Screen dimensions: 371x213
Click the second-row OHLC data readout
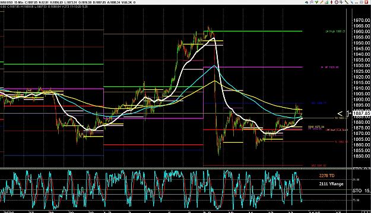click(x=45, y=7)
